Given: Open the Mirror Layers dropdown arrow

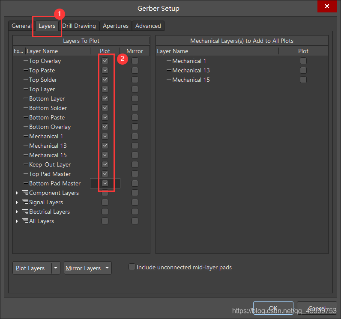Looking at the screenshot, I should (107, 268).
